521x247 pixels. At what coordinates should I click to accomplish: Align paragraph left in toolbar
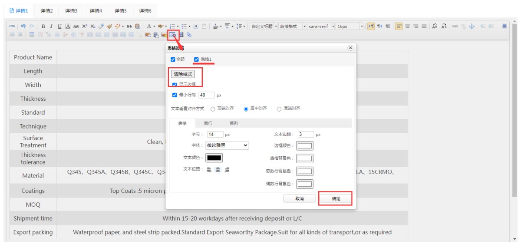(399, 26)
